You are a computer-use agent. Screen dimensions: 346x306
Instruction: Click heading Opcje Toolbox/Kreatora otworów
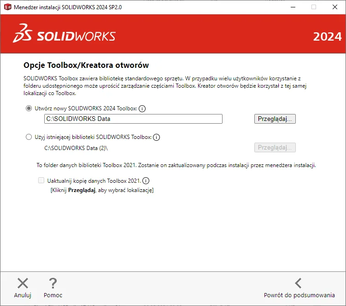[x=86, y=65]
